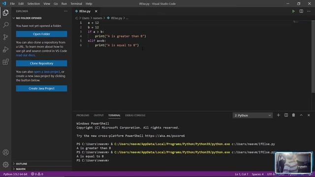Maximize the panel size chevron

pyautogui.click(x=301, y=115)
